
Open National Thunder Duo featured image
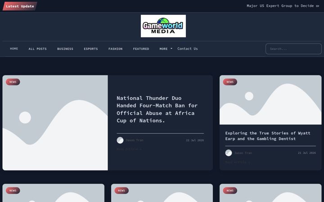click(x=55, y=123)
